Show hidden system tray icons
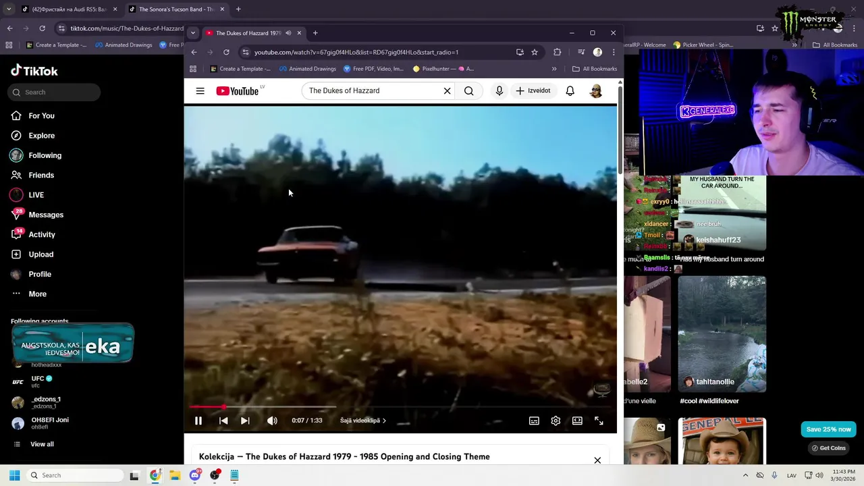Viewport: 864px width, 486px height. (x=745, y=475)
